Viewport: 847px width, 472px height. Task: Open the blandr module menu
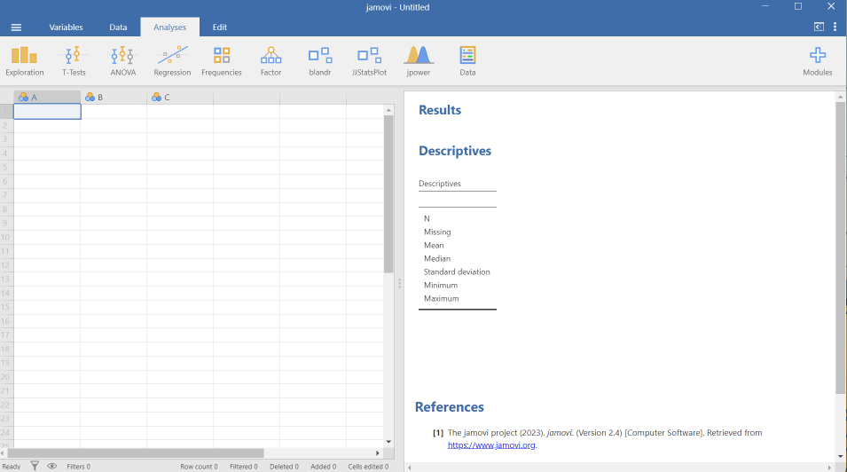click(x=319, y=60)
